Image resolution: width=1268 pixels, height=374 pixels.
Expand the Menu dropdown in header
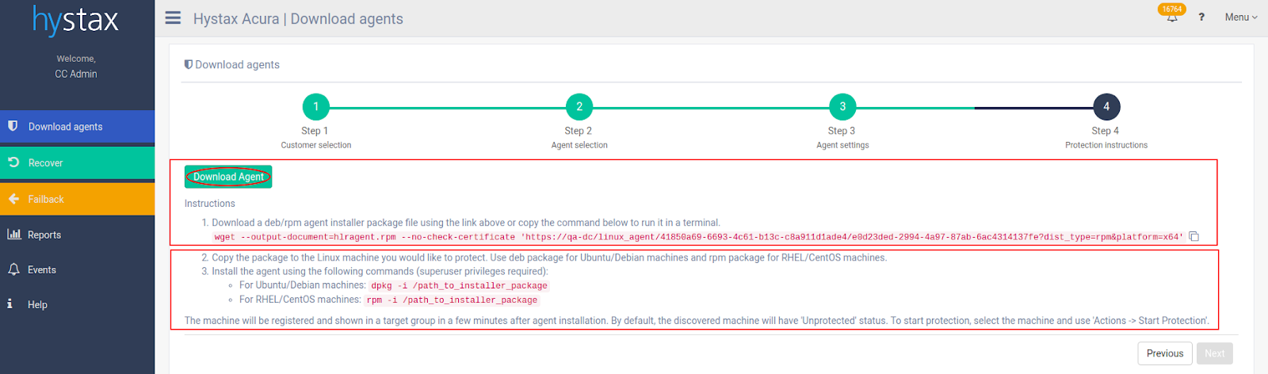1241,17
